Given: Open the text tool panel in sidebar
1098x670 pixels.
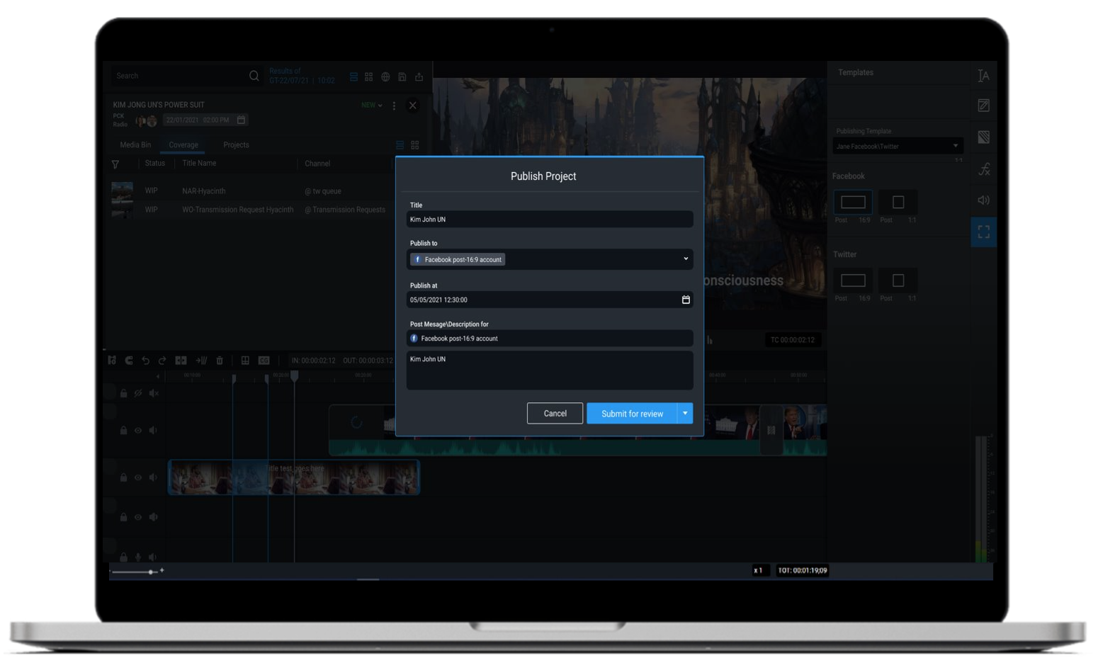Looking at the screenshot, I should click(x=984, y=76).
